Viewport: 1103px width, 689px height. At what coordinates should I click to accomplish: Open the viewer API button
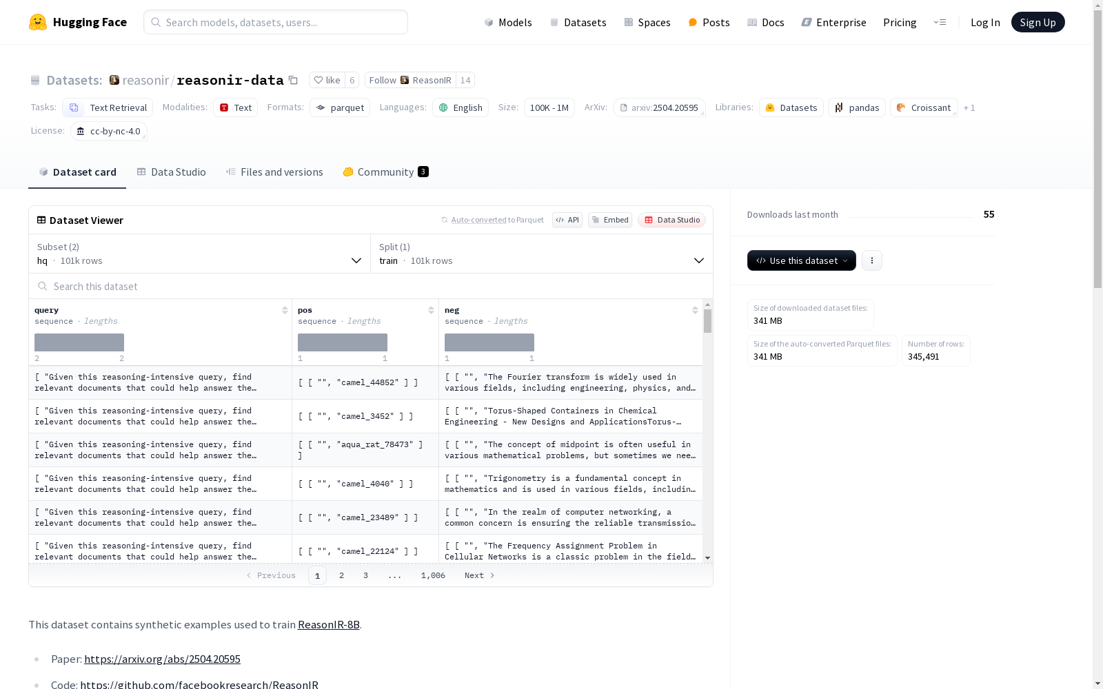click(x=567, y=220)
